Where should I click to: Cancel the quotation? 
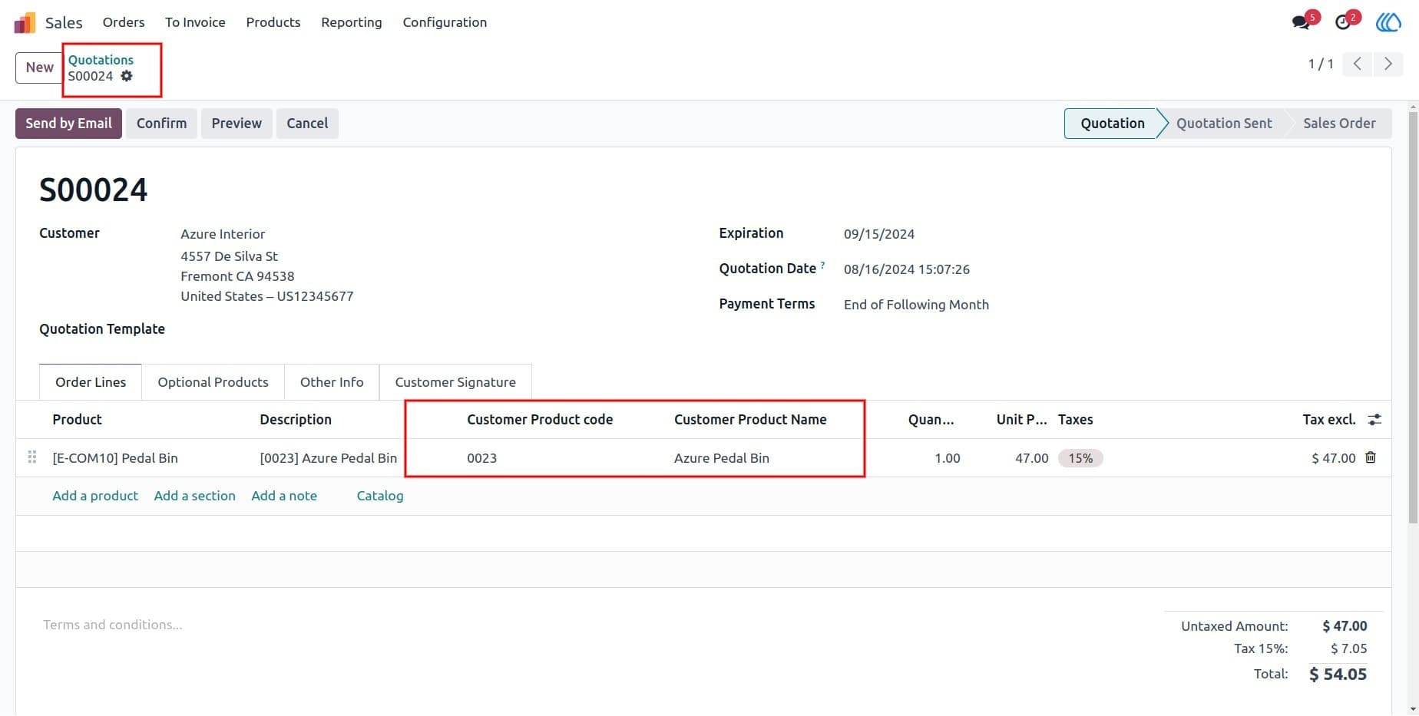coord(307,124)
